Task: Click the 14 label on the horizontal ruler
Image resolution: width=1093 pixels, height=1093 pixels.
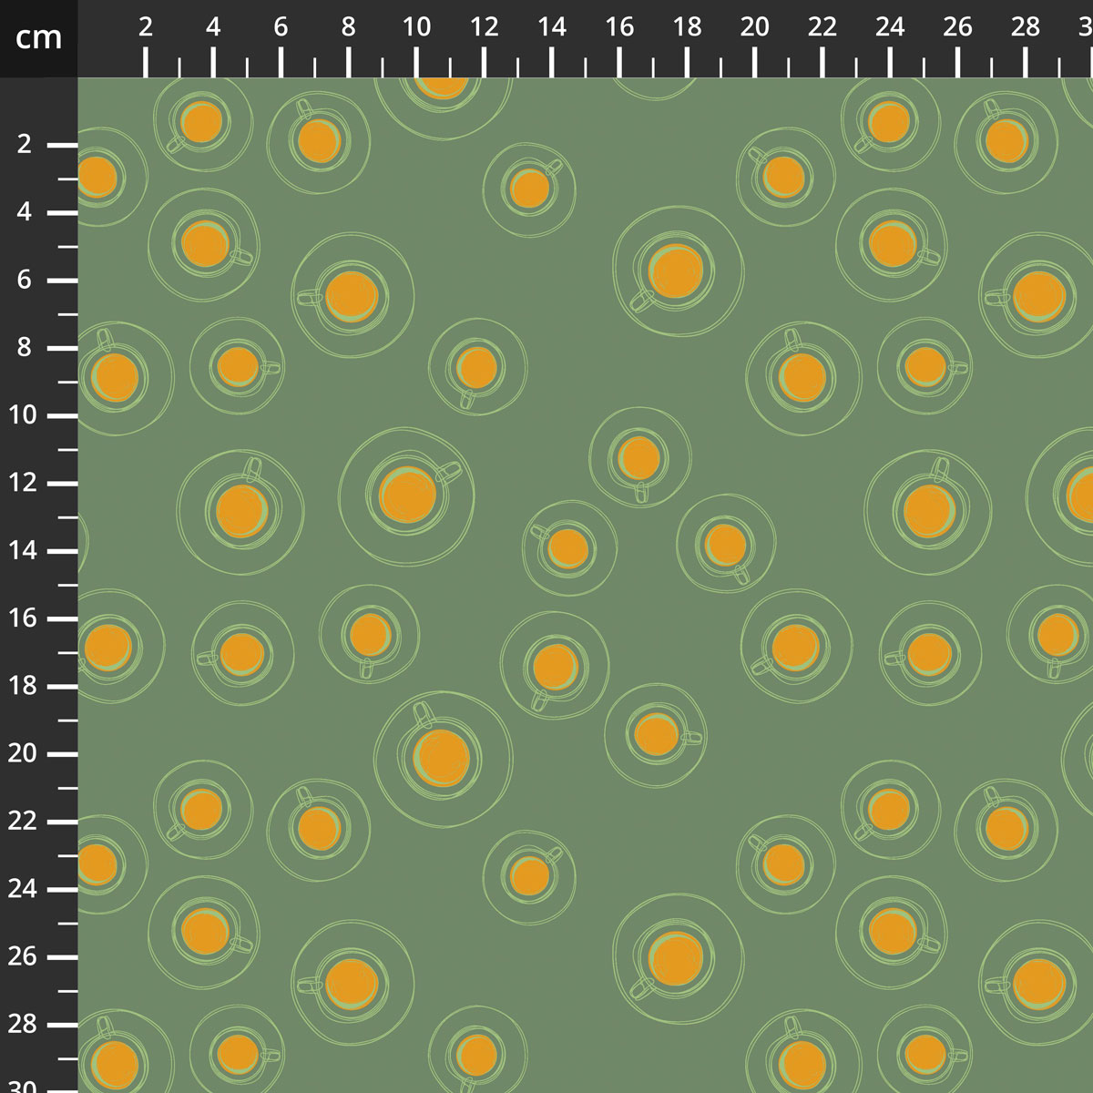Action: [552, 27]
